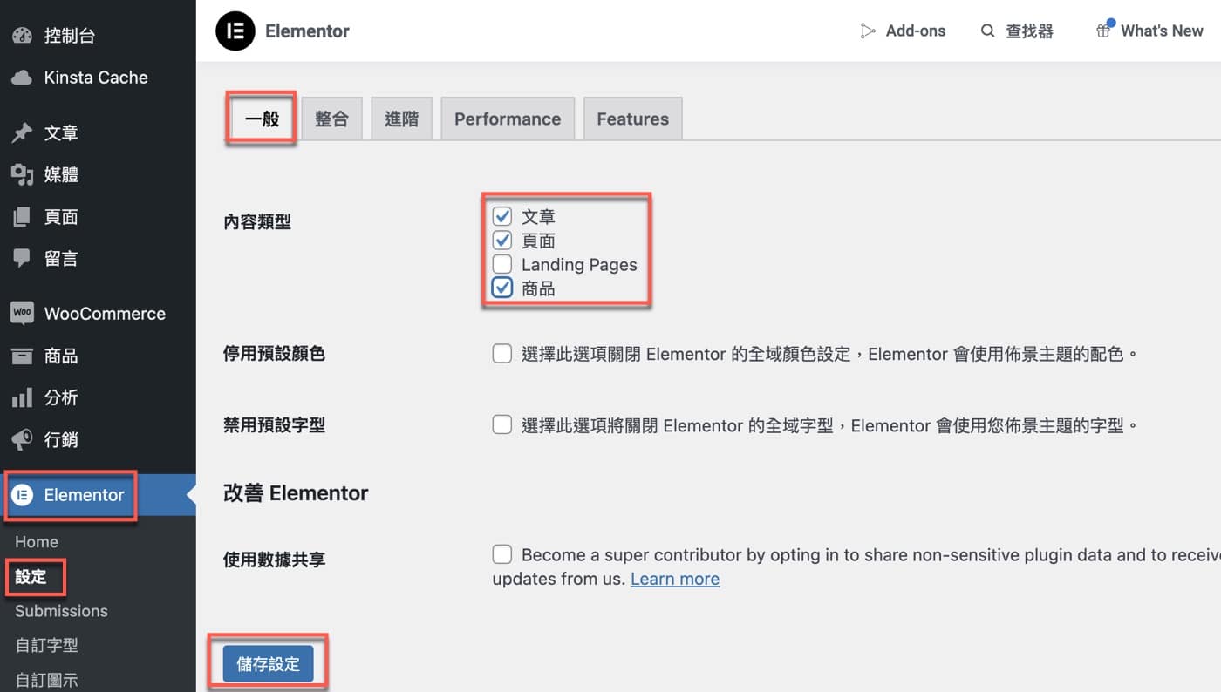Uncheck the 商品 content type checkbox
The image size is (1221, 692).
[501, 288]
